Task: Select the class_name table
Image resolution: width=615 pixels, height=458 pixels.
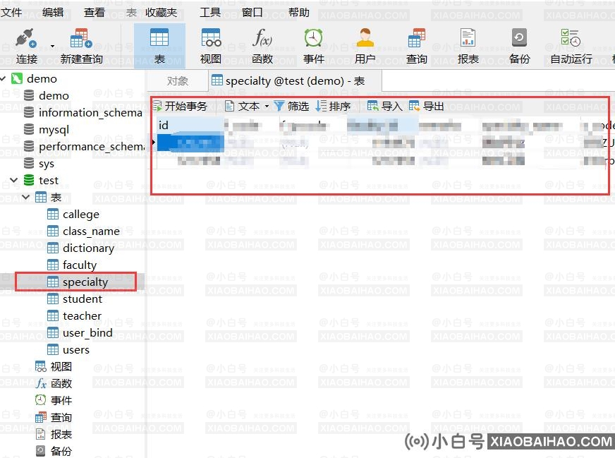Action: pyautogui.click(x=92, y=231)
